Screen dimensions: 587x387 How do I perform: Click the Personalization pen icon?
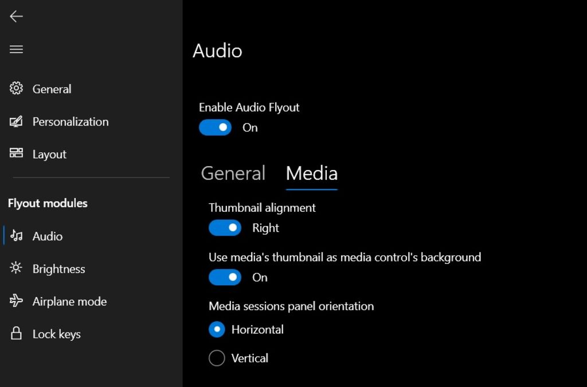[x=16, y=121]
